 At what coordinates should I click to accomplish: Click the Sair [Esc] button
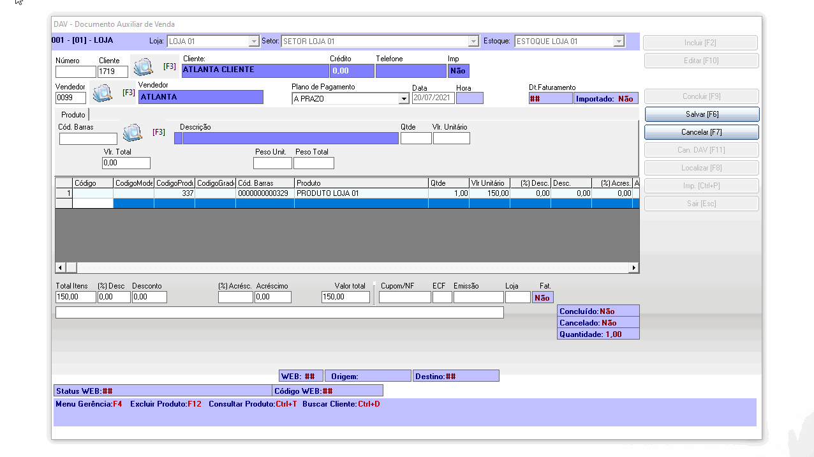click(x=702, y=204)
